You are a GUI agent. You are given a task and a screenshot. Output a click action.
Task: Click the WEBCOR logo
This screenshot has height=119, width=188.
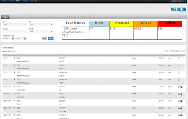click(179, 10)
